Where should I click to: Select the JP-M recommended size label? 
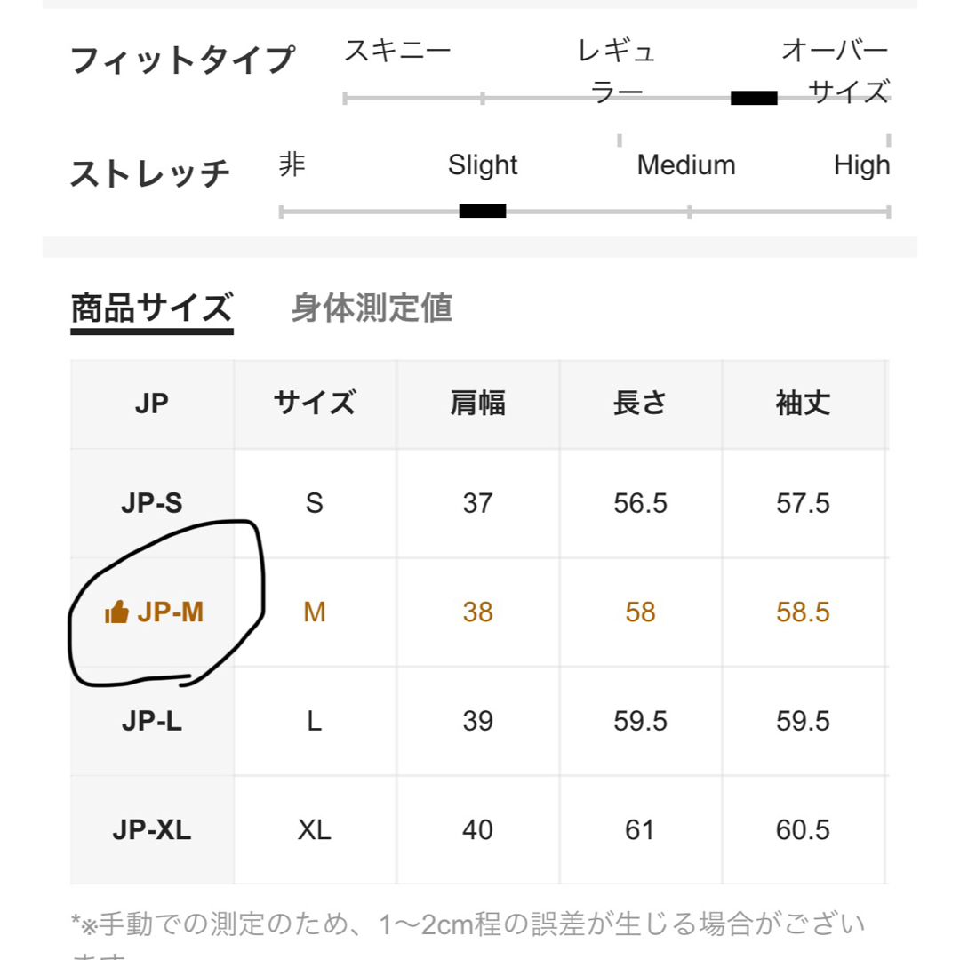[170, 612]
